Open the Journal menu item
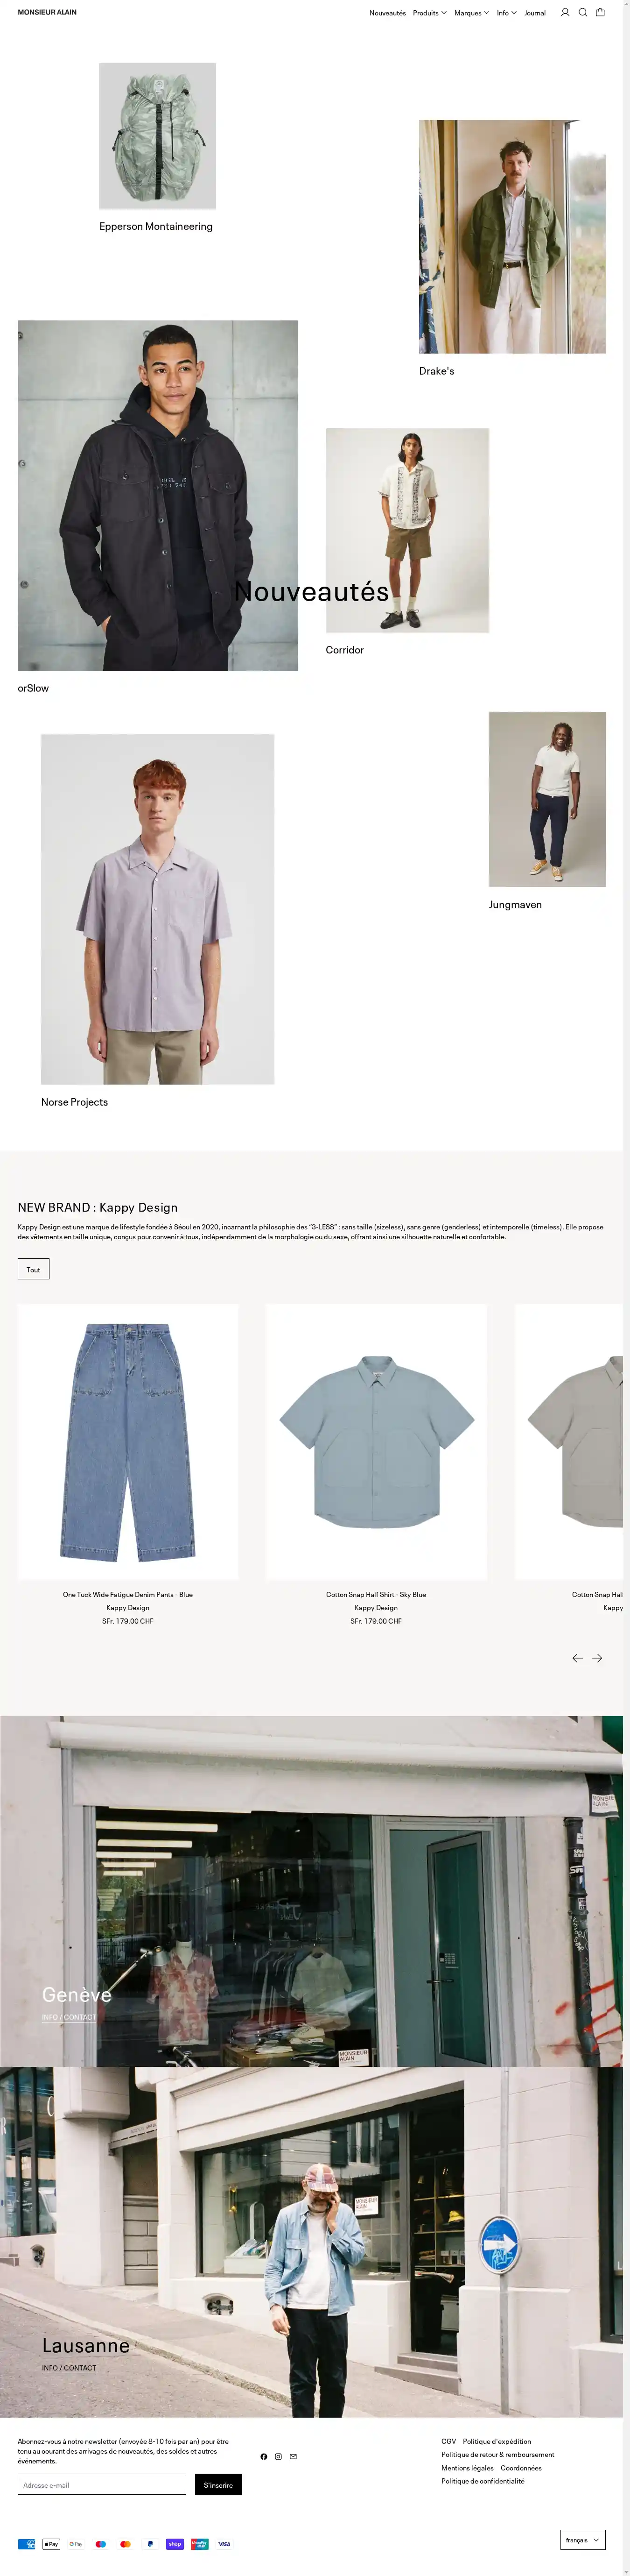The height and width of the screenshot is (2576, 630). (535, 13)
